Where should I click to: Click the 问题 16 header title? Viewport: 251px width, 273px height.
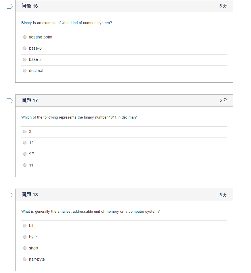30,6
